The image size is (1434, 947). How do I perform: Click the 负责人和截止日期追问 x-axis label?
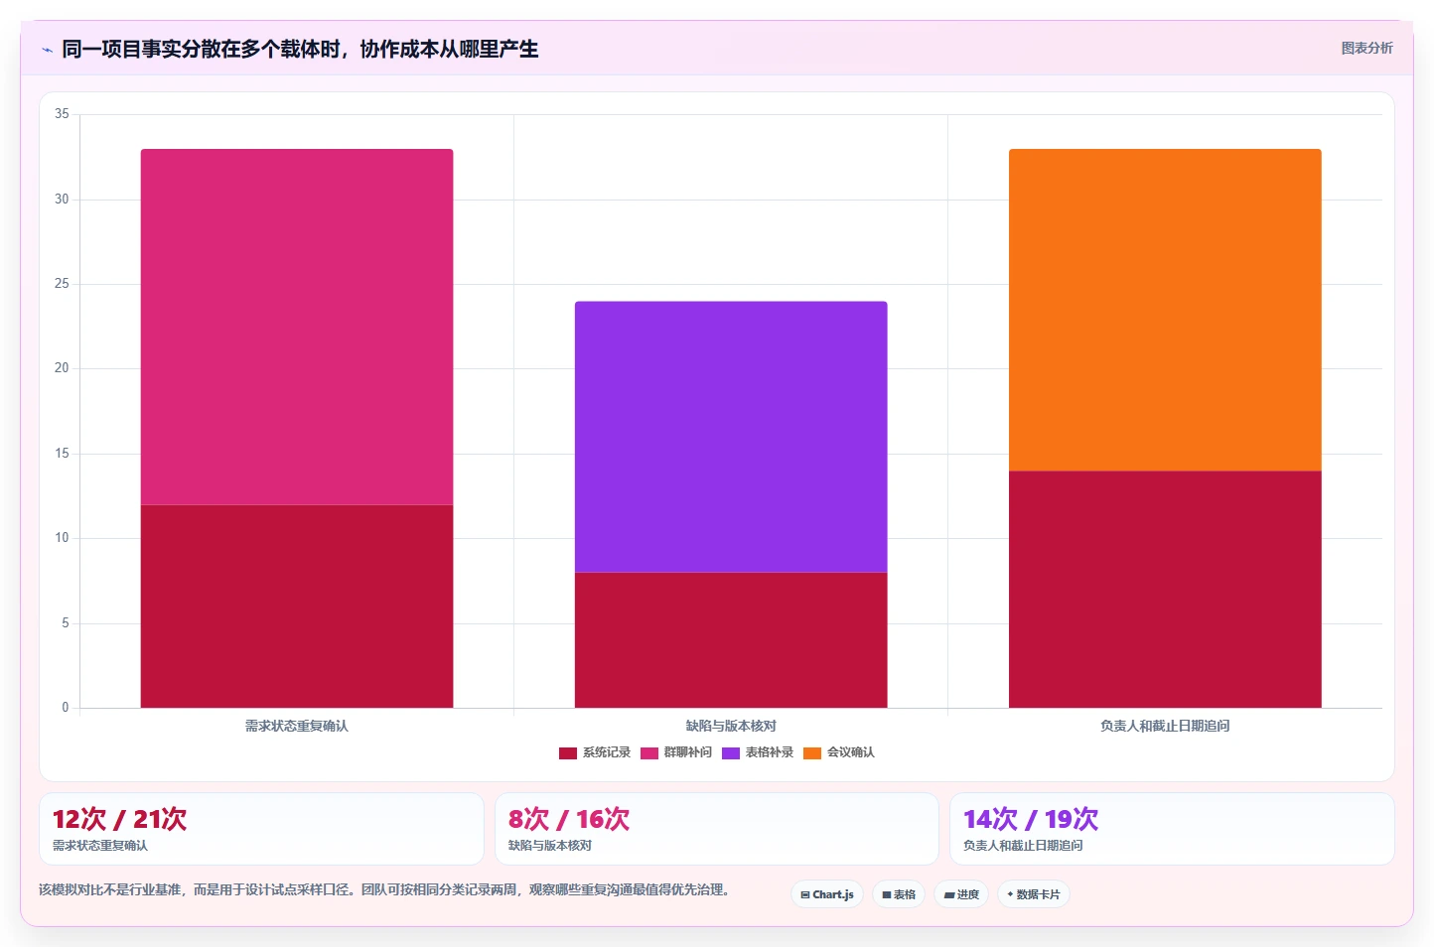pos(1165,726)
